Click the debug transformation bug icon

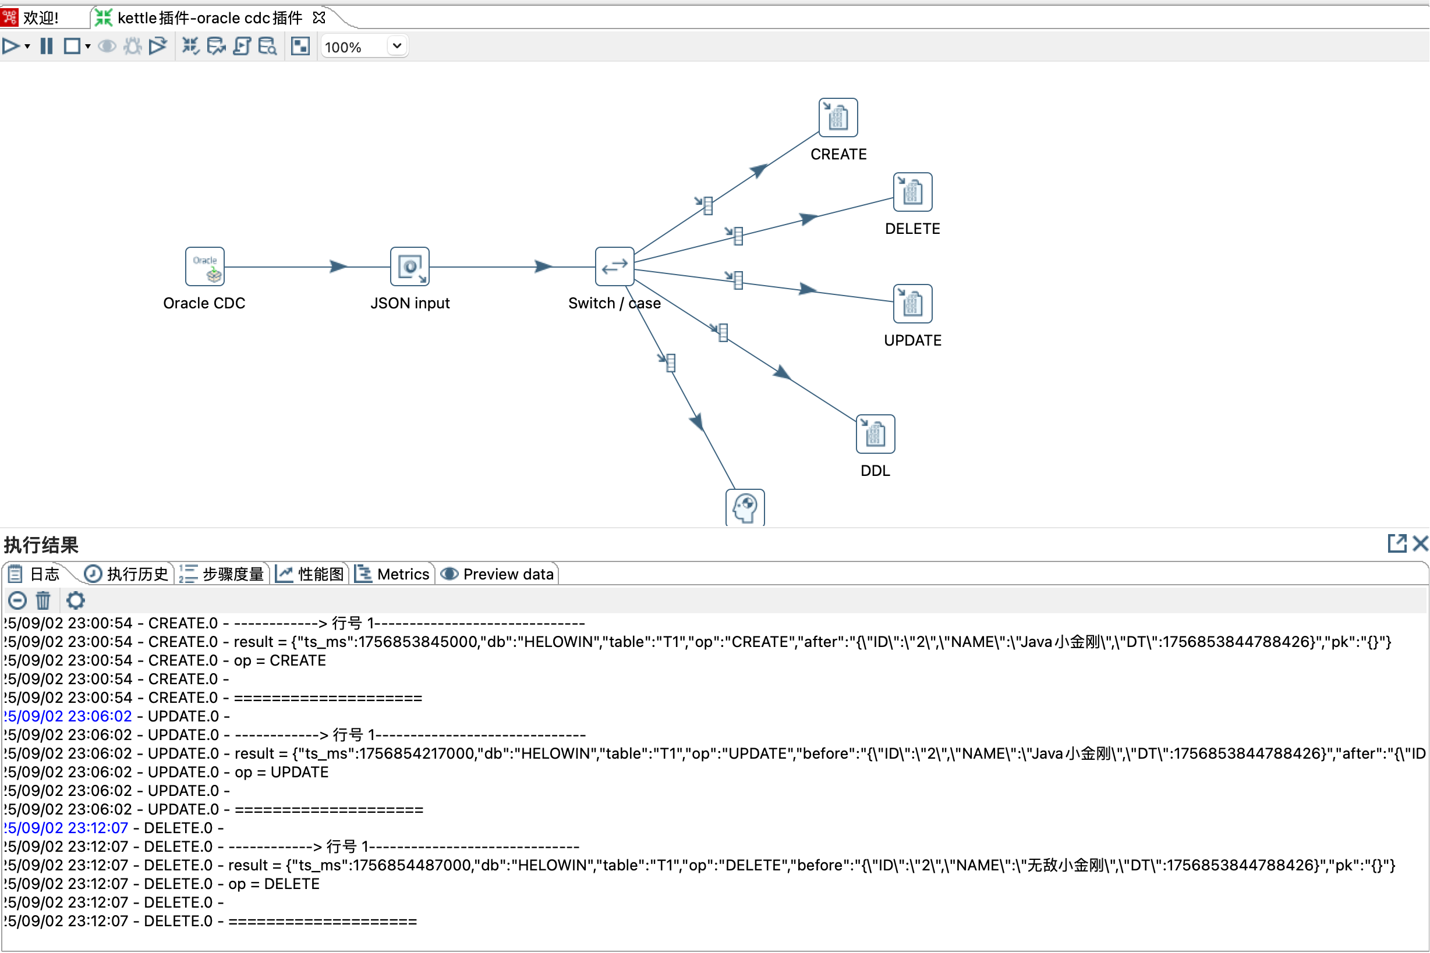coord(133,46)
